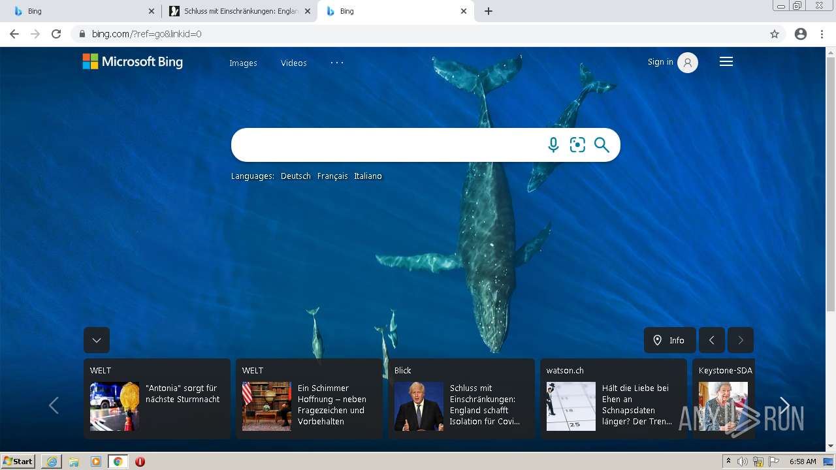
Task: Show previous background image
Action: 712,340
